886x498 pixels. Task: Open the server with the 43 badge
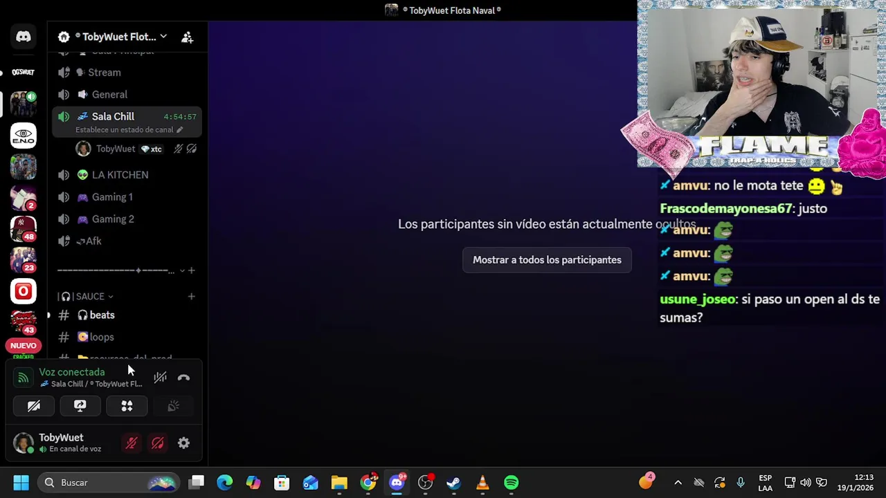click(x=24, y=322)
